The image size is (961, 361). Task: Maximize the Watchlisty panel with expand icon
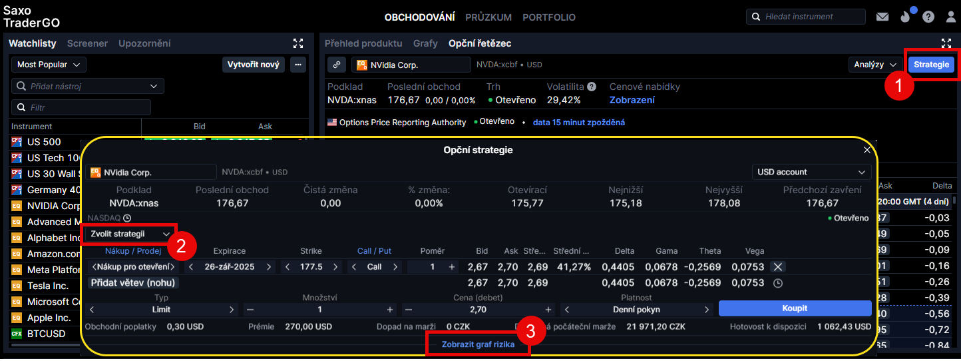click(x=298, y=43)
